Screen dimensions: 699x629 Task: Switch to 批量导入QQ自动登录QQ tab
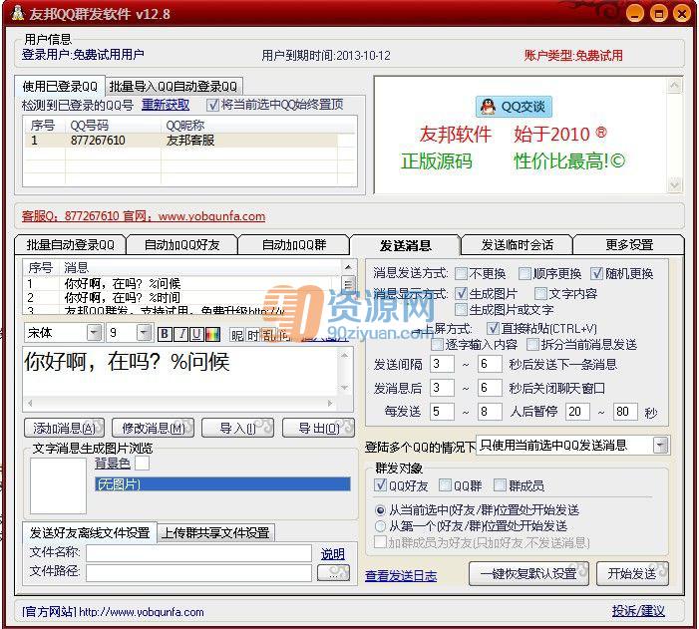[174, 86]
